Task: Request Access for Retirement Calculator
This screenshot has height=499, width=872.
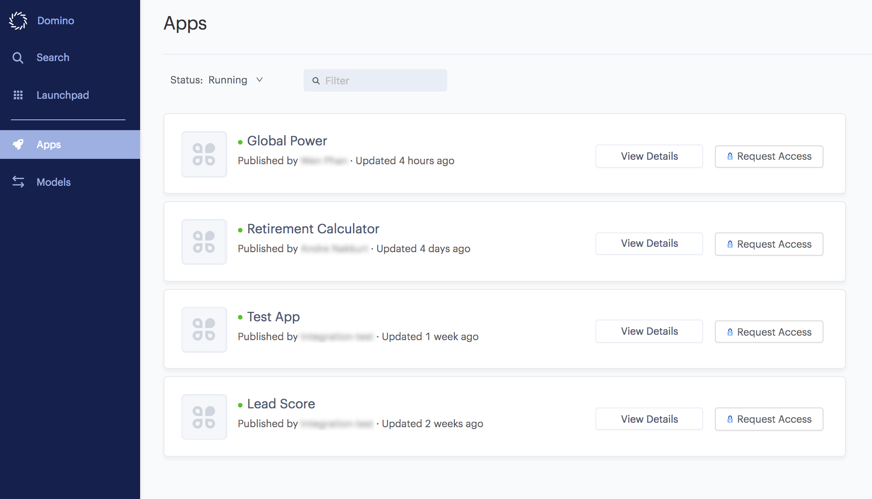Action: click(x=769, y=244)
